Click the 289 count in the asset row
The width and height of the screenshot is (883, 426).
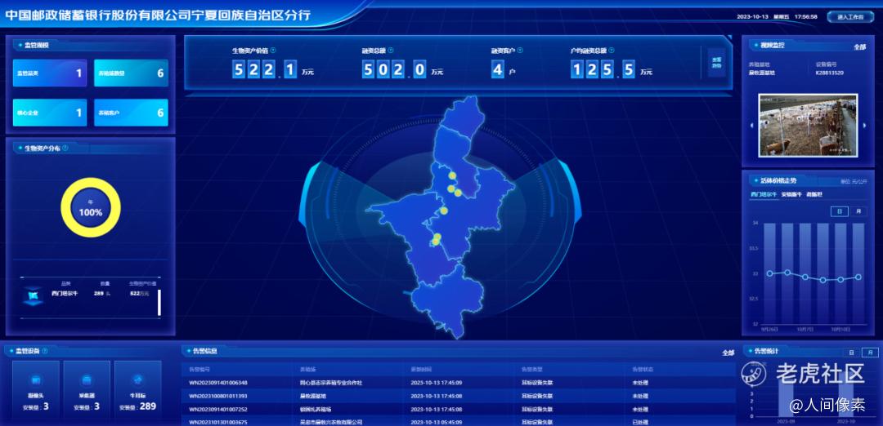click(x=101, y=293)
